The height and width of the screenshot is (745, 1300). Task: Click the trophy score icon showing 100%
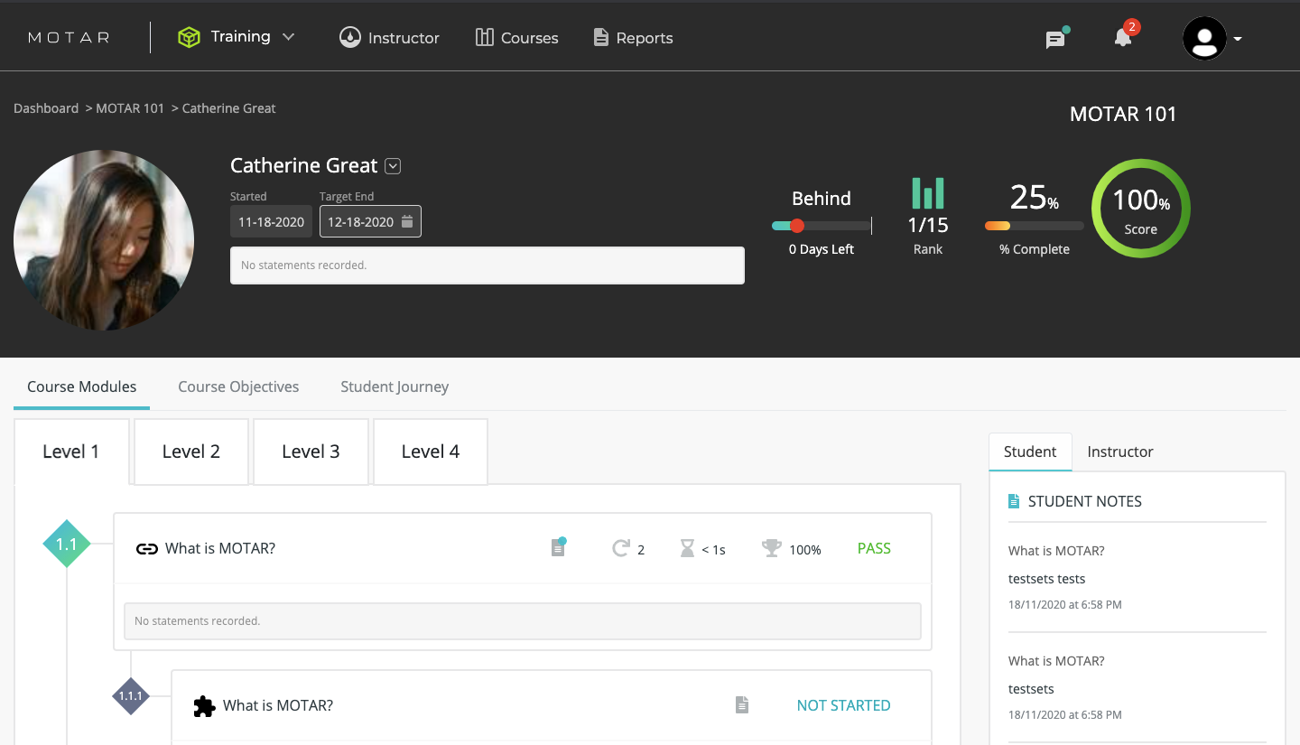click(772, 548)
